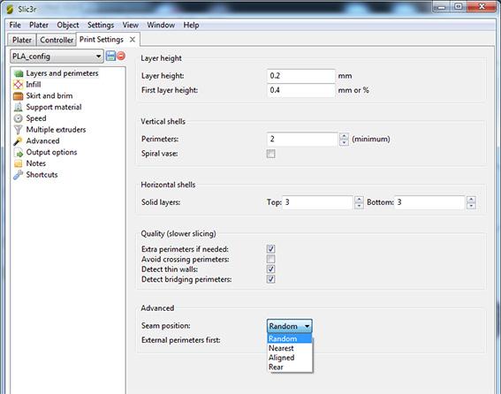Decrease Perimeters with the down arrow
Screen dimensions: 501x394
[344, 142]
